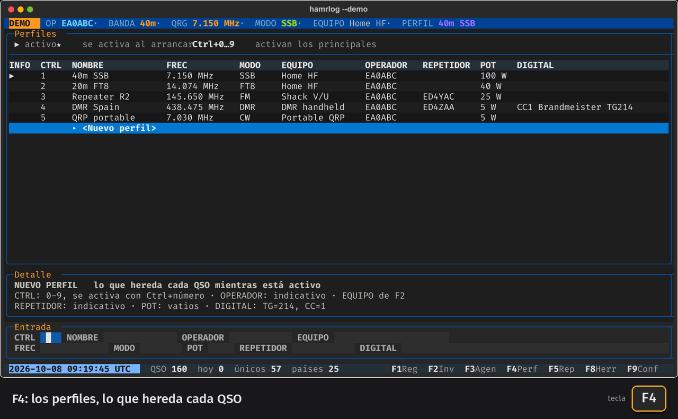The image size is (678, 419).
Task: Click the header-row OPERADOR column header
Action: (x=386, y=65)
